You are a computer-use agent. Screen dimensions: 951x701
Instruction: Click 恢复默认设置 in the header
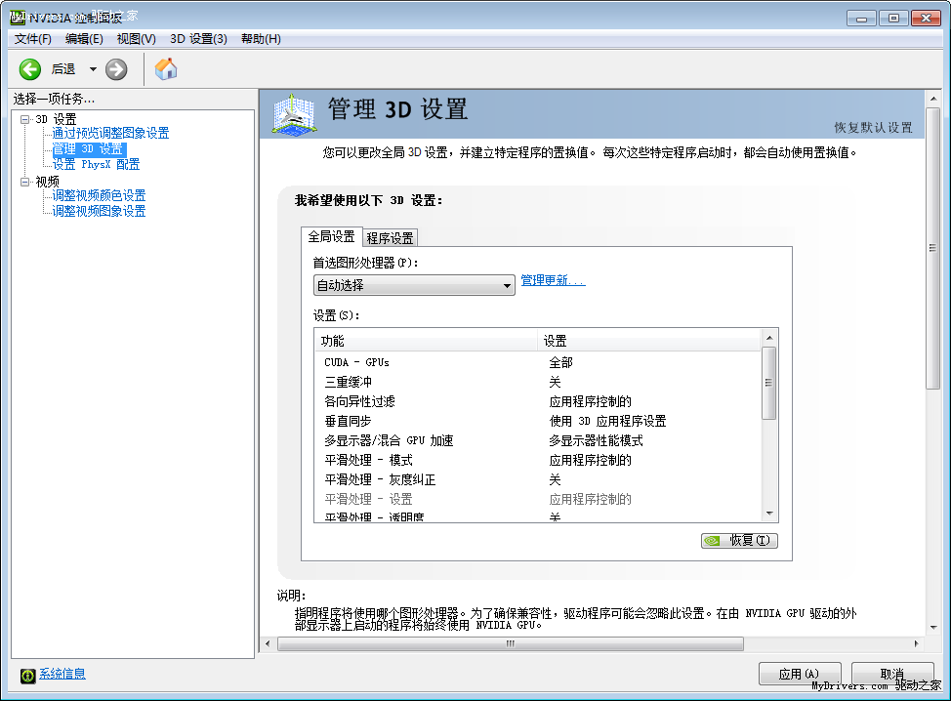(873, 128)
